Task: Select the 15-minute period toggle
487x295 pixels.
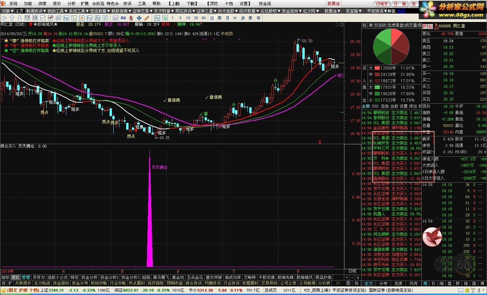Action: 188,18
